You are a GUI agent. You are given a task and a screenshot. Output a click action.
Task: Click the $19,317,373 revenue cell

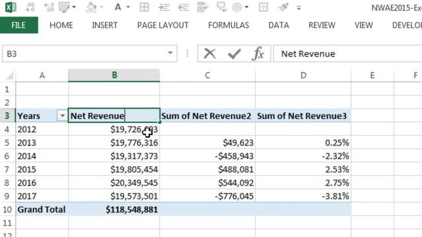(x=114, y=156)
